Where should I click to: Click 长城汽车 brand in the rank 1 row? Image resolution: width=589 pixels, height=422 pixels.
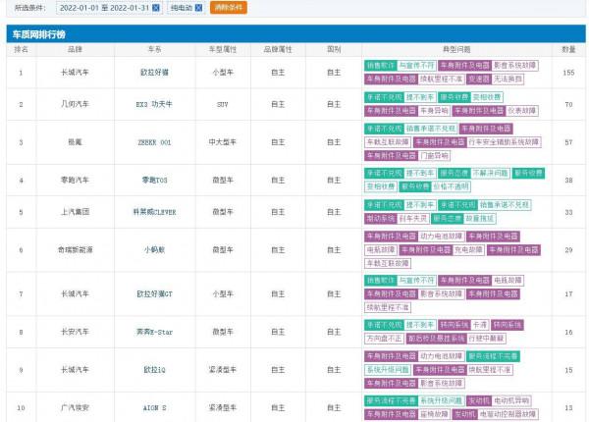point(76,73)
